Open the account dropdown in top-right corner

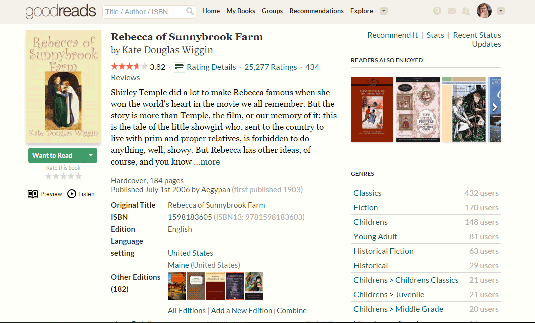click(x=500, y=11)
